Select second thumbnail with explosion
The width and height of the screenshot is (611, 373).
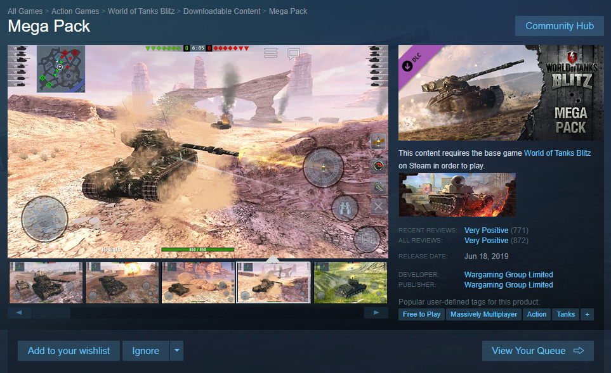click(122, 283)
